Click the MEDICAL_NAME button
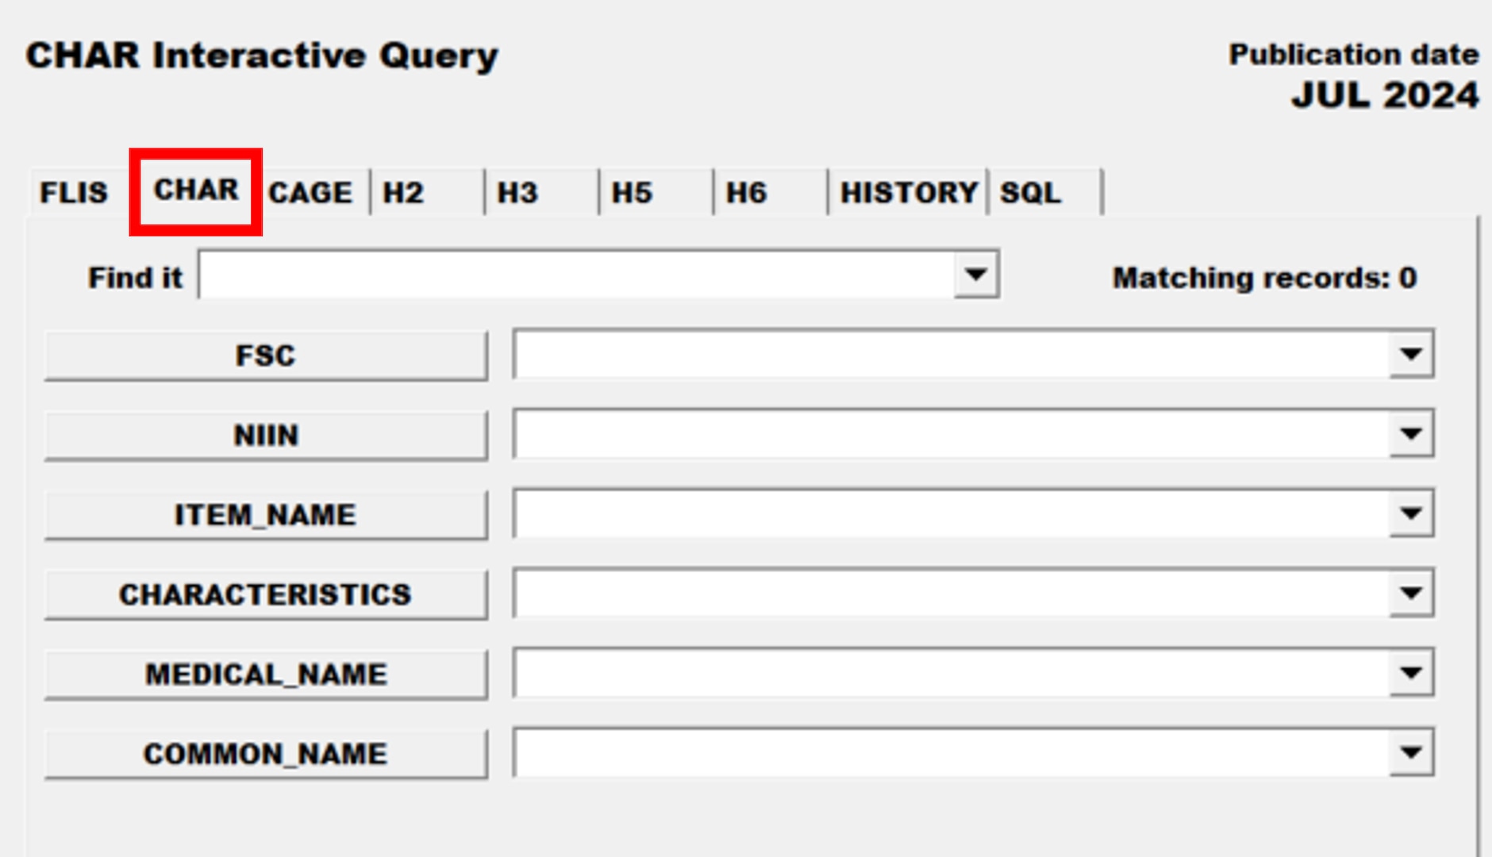1492x857 pixels. point(266,674)
